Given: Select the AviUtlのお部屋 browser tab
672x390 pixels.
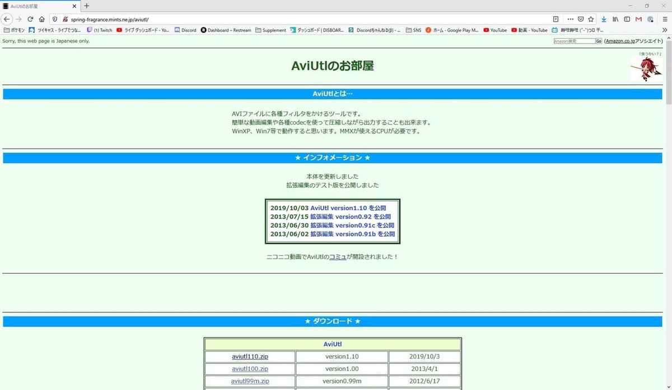Looking at the screenshot, I should pyautogui.click(x=39, y=6).
